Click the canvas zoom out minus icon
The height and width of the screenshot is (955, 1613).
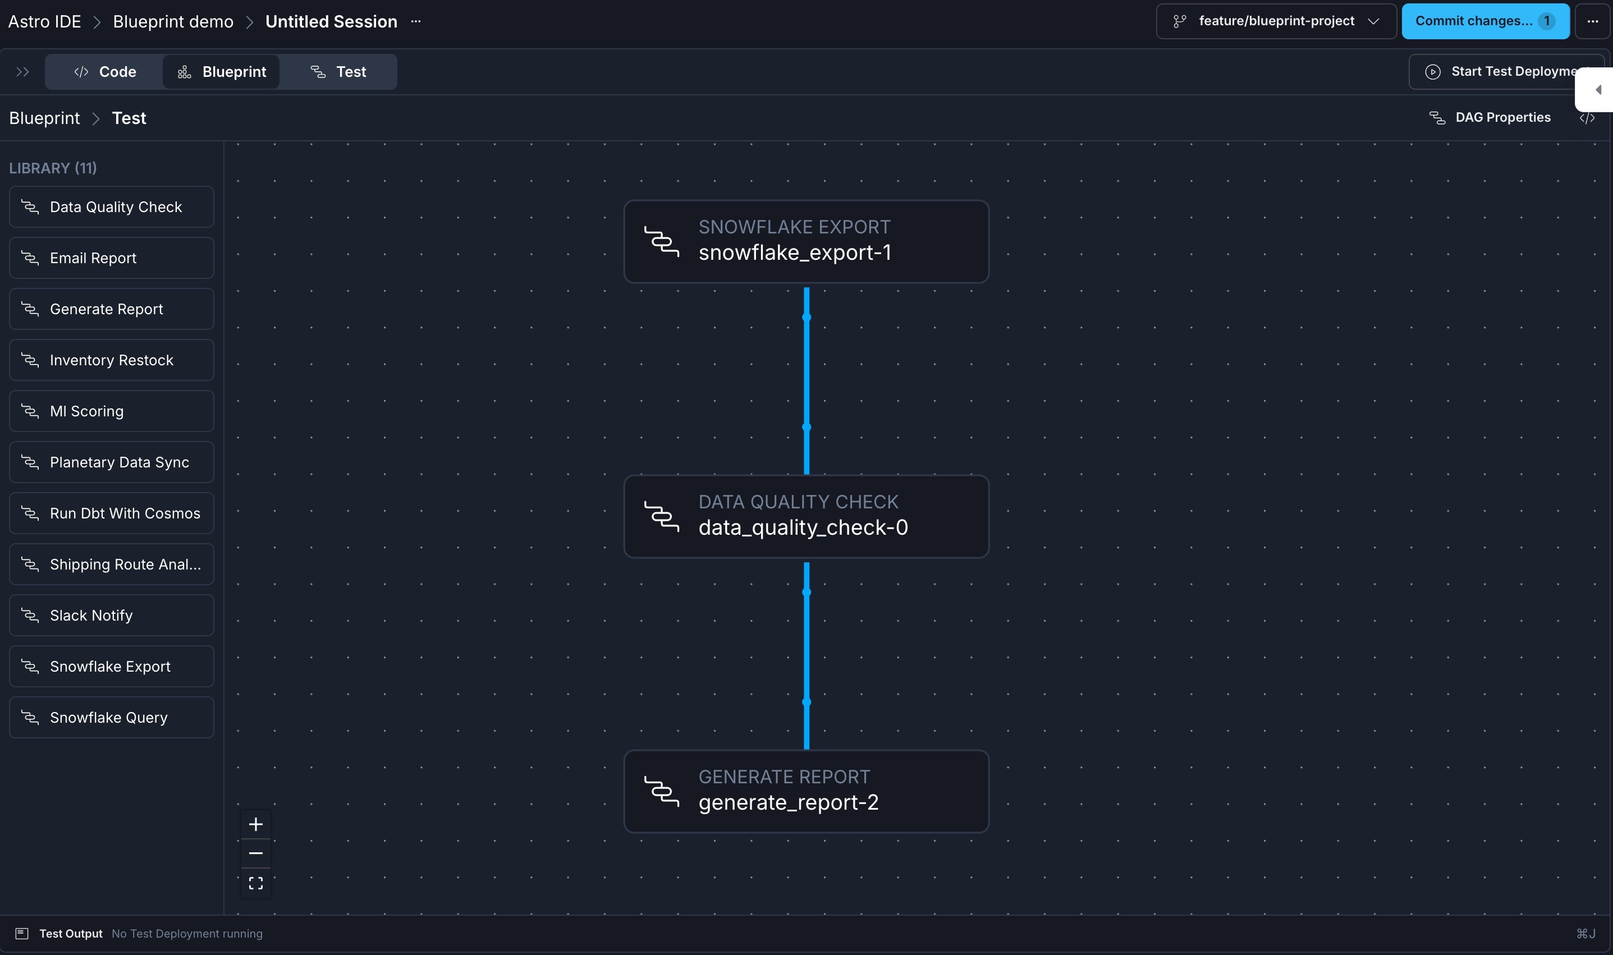255,853
